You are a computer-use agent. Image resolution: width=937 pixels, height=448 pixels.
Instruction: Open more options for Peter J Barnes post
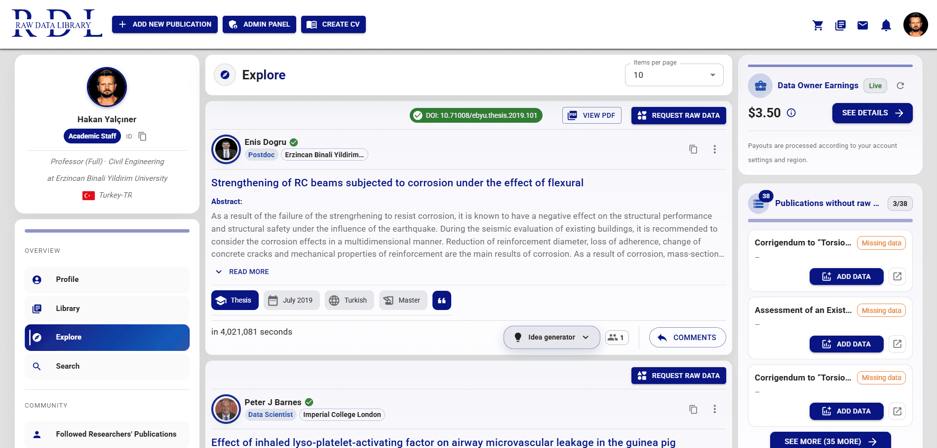[714, 409]
